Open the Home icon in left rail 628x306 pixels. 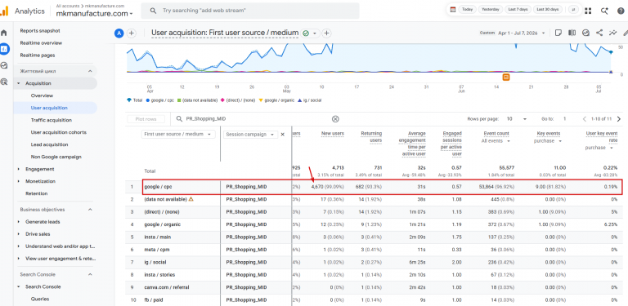(4, 33)
